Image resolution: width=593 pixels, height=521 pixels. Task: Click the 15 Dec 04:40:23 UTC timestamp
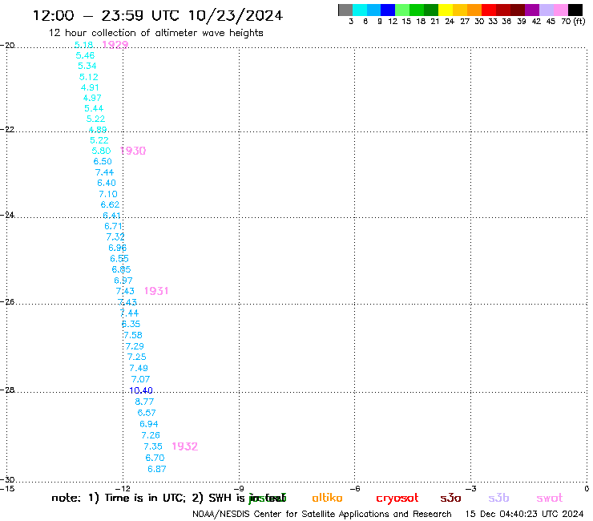pyautogui.click(x=524, y=514)
